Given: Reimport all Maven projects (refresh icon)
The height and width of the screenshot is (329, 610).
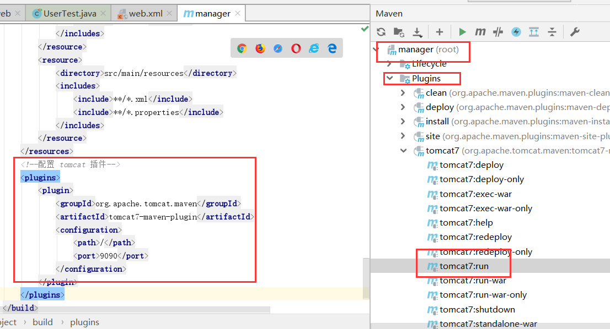Looking at the screenshot, I should tap(381, 32).
